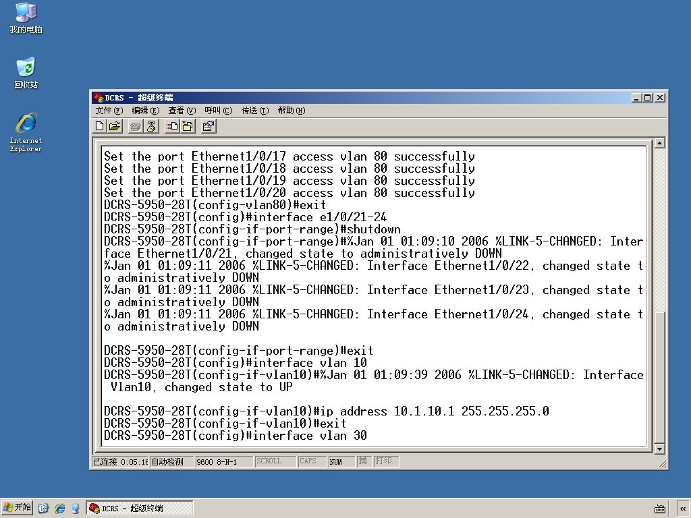Click the New connection toolbar icon
Screen dimensions: 691x518
(x=100, y=127)
